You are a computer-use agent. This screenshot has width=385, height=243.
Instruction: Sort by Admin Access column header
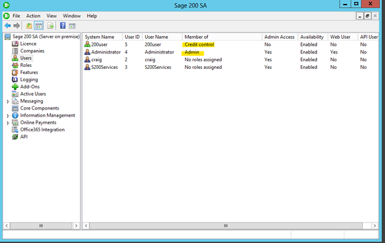pos(279,37)
